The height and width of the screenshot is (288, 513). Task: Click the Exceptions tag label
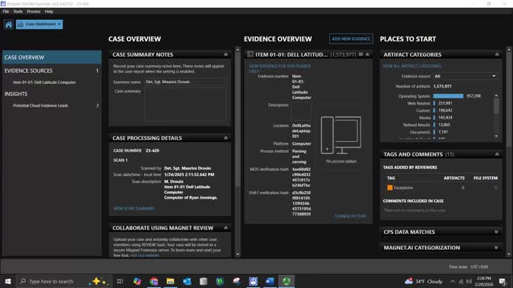403,188
